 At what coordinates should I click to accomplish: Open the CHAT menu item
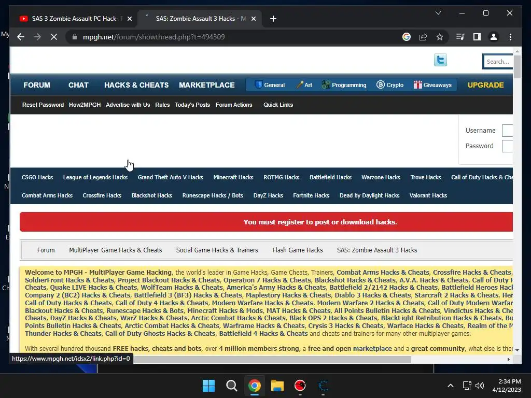click(x=78, y=85)
